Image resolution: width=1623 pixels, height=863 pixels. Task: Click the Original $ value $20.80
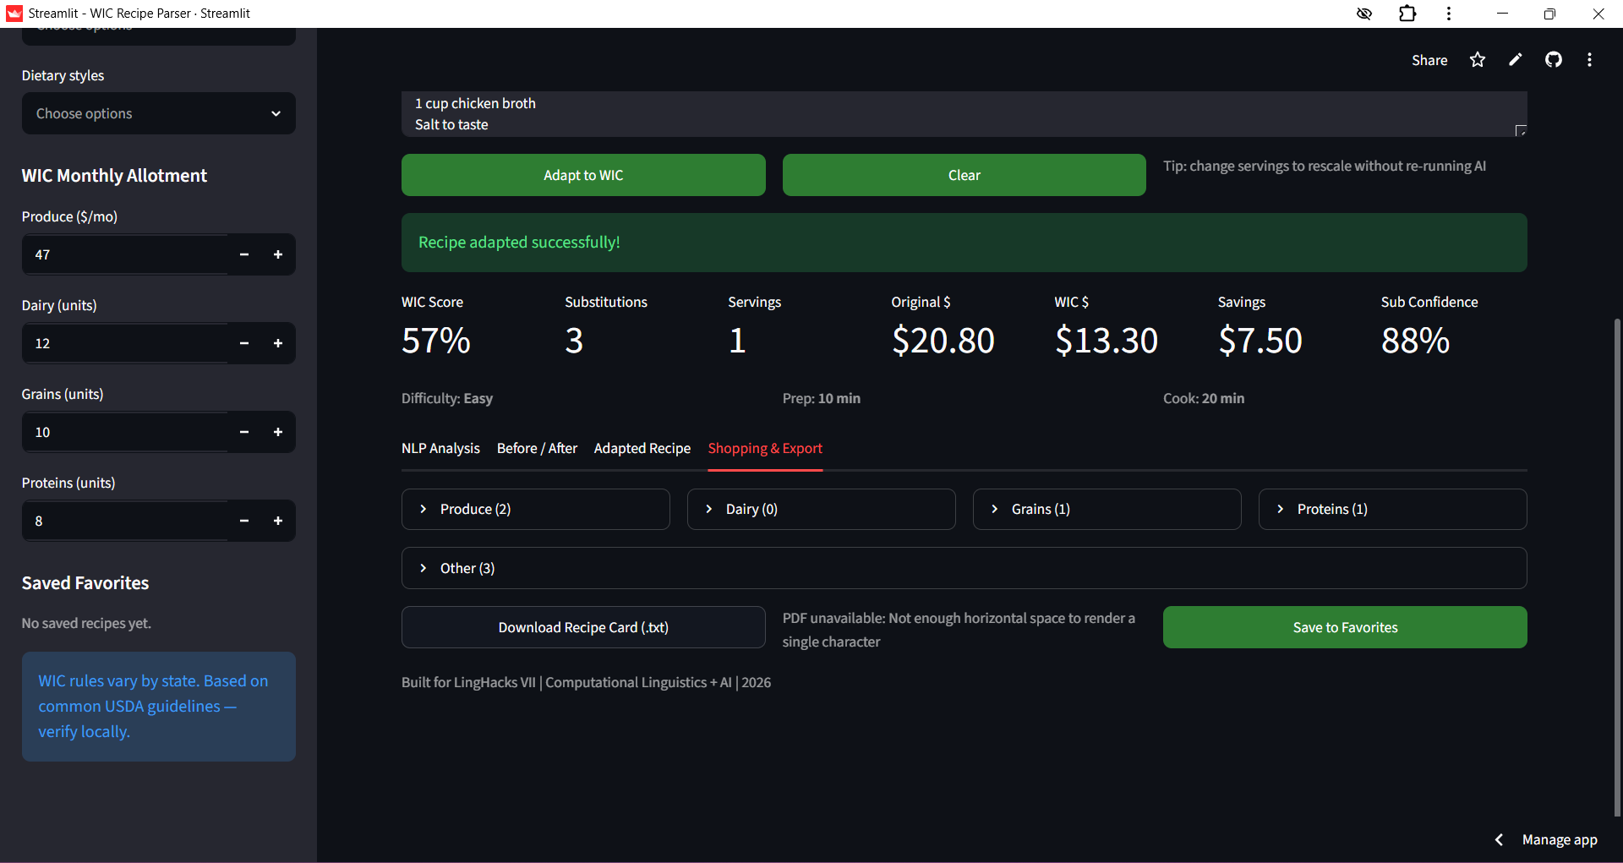click(x=943, y=341)
